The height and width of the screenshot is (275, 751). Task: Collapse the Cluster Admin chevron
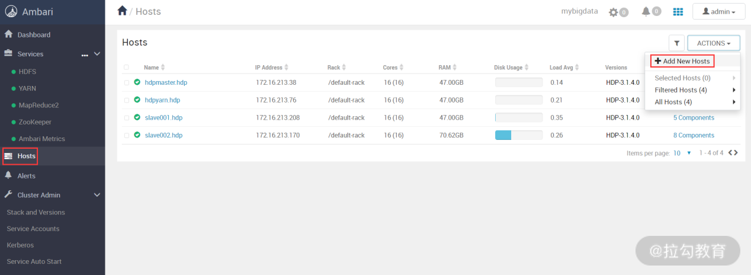point(98,195)
